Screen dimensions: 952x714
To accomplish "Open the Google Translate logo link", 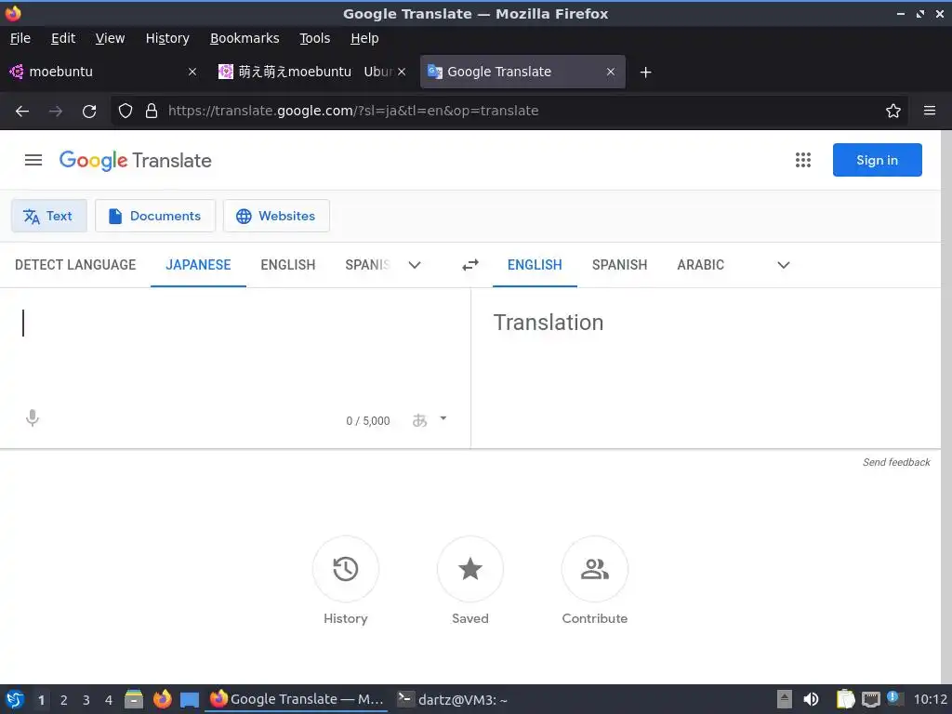I will [135, 160].
